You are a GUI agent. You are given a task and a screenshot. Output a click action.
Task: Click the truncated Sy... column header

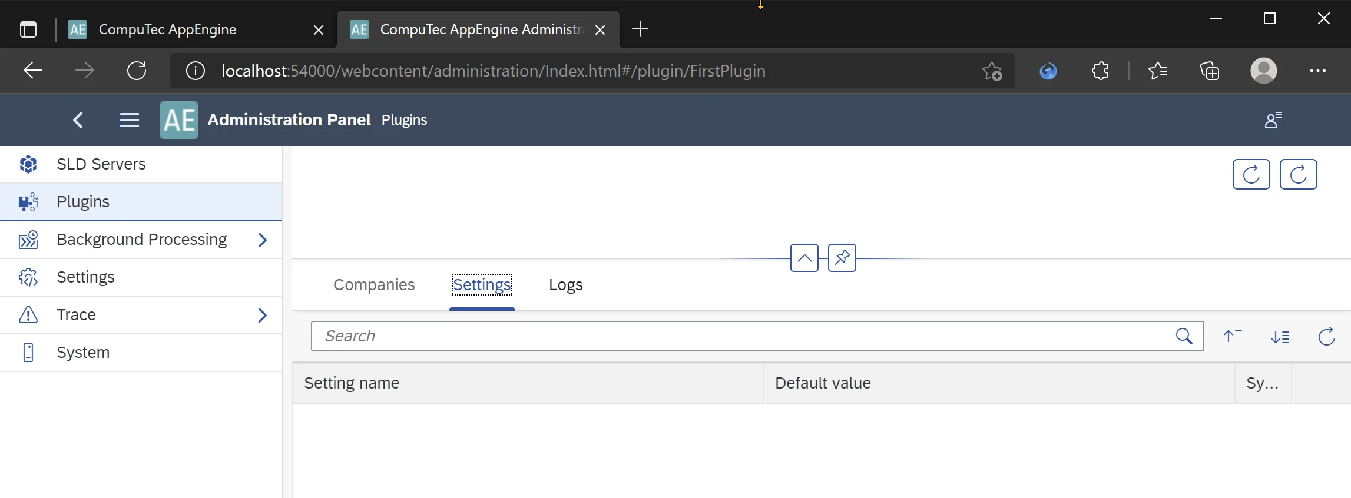click(x=1263, y=383)
